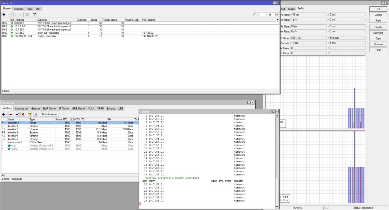The image size is (389, 210).
Task: Click the disable X icon in Route List toolbar
Action: [x=21, y=14]
